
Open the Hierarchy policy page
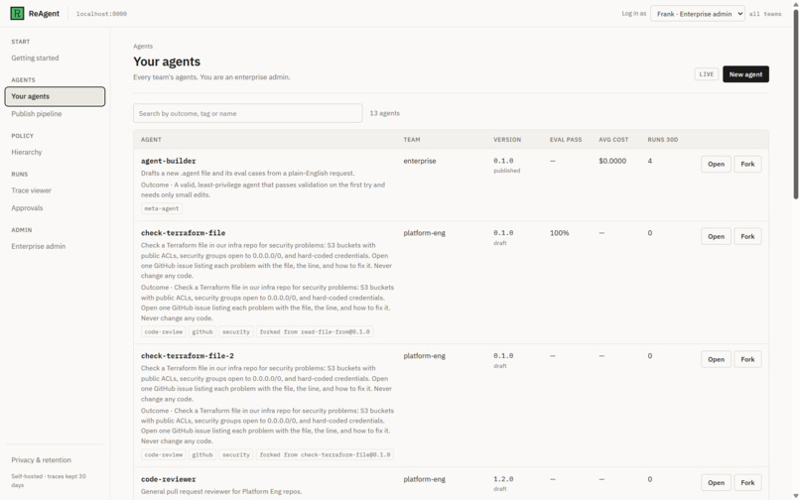tap(27, 152)
